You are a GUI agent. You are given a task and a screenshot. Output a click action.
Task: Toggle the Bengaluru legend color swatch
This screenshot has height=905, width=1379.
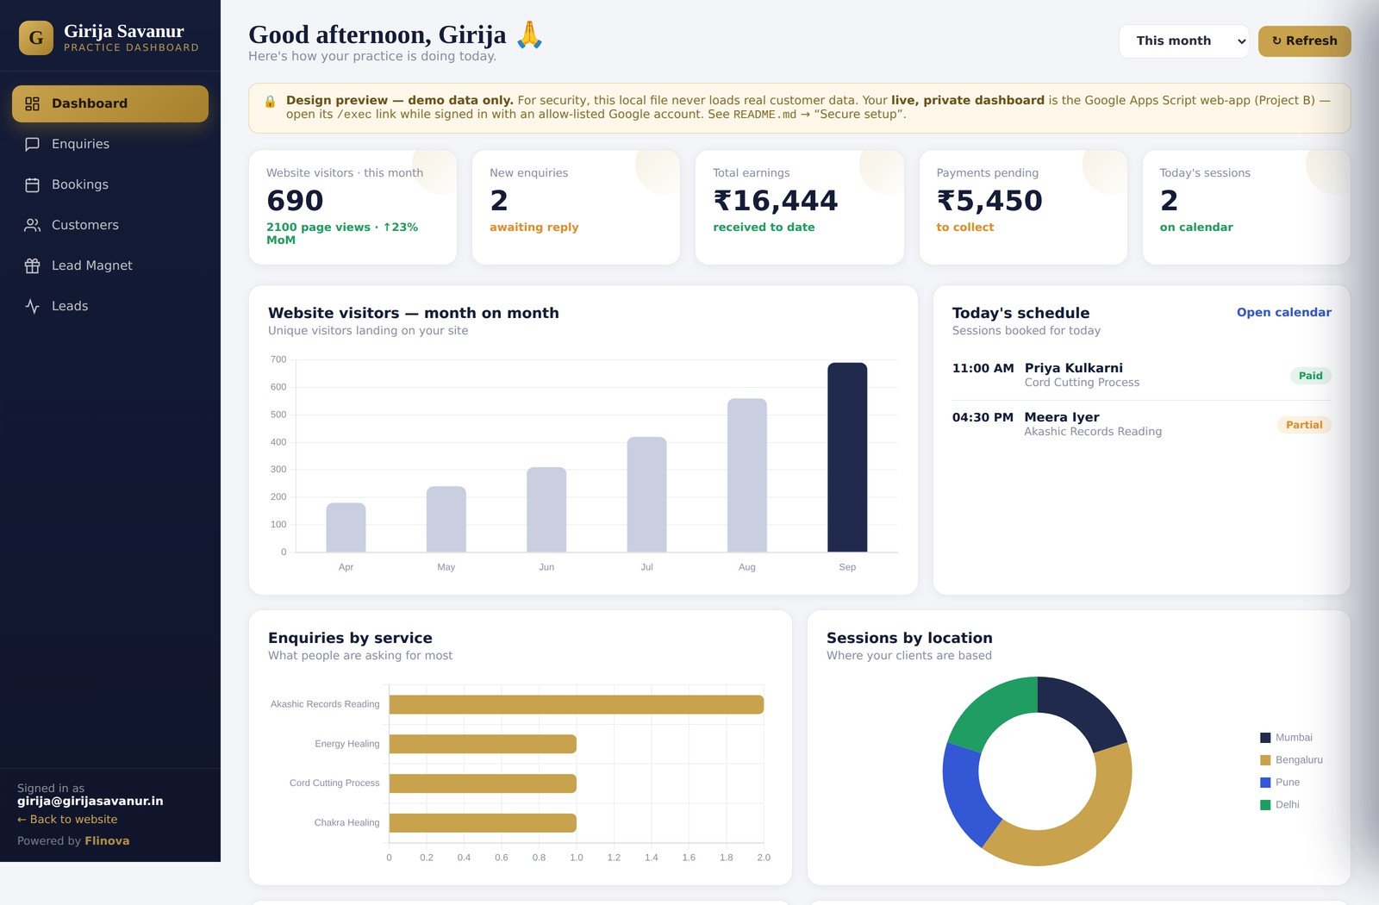1265,760
